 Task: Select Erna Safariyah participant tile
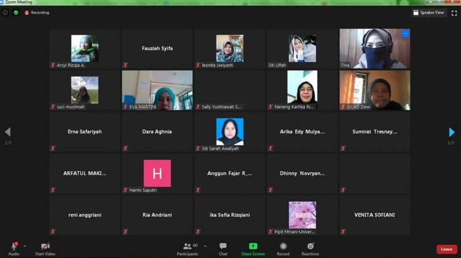(x=85, y=132)
